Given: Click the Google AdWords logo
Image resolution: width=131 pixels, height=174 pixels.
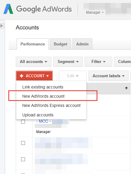Looking at the screenshot, I should pos(37,9).
